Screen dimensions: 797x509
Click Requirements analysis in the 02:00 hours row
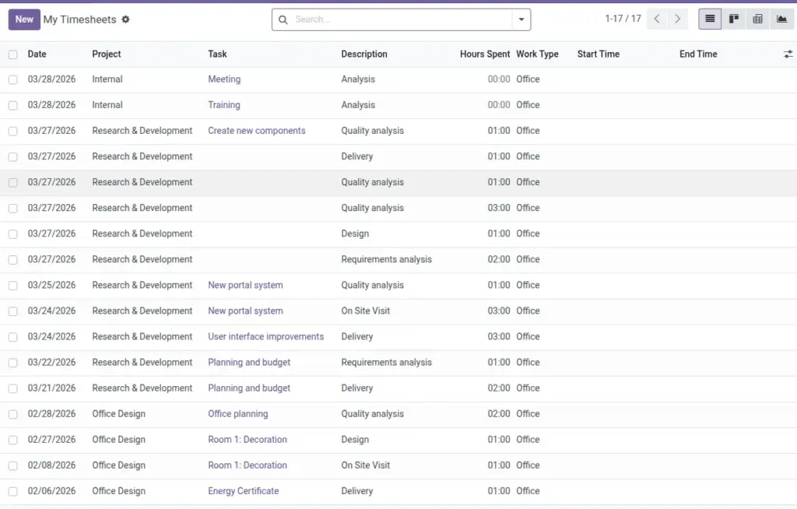(x=386, y=259)
